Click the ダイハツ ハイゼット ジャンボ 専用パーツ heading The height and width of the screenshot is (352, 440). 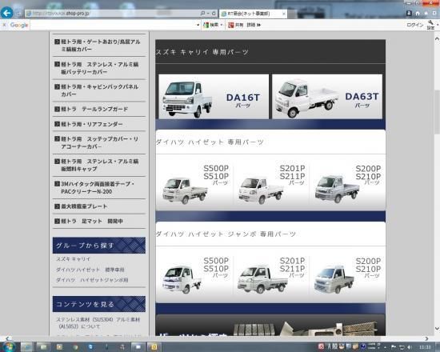(226, 234)
